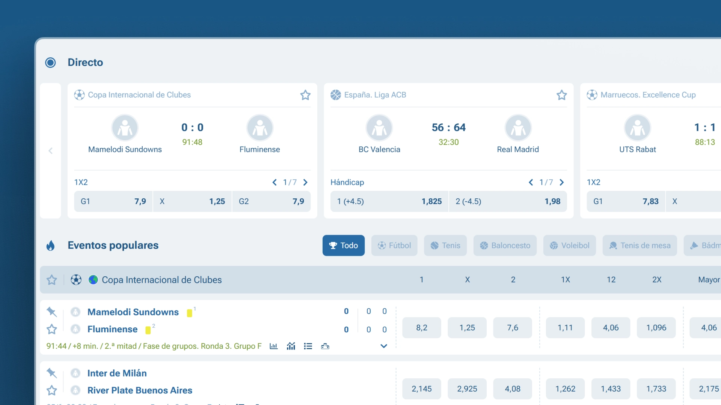Click the Eventos populares flame icon
This screenshot has width=721, height=405.
pyautogui.click(x=50, y=246)
